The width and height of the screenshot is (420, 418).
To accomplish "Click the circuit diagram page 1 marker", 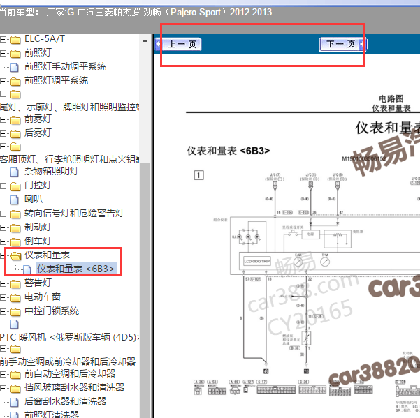I will point(198,175).
